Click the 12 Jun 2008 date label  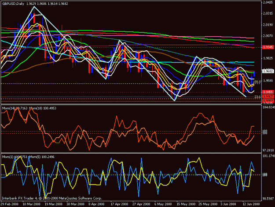[251, 204]
